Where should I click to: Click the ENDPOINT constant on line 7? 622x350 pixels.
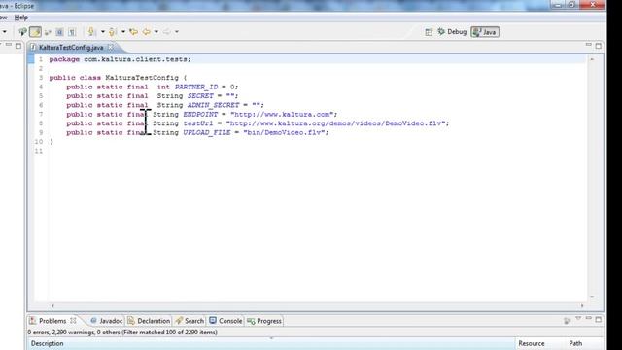200,115
